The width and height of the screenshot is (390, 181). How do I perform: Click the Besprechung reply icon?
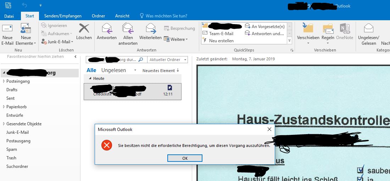click(167, 28)
